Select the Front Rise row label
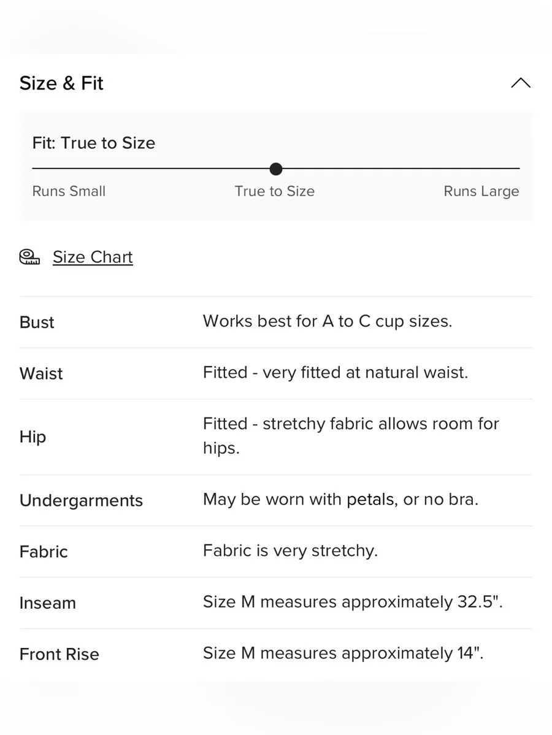The width and height of the screenshot is (552, 735). (x=59, y=654)
